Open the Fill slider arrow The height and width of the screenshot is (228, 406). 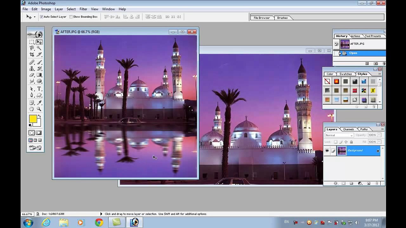(x=379, y=142)
